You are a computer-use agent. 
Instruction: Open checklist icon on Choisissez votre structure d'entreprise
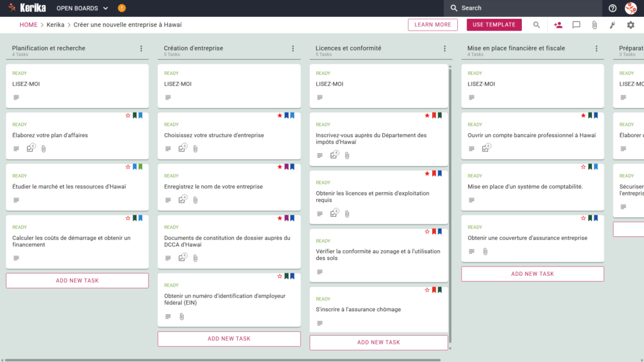pyautogui.click(x=183, y=148)
